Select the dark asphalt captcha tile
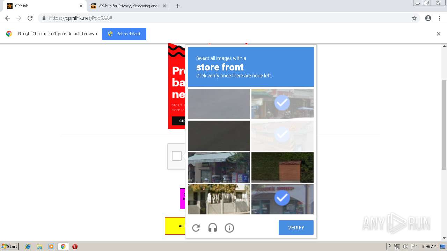This screenshot has height=251, width=447. [x=219, y=136]
